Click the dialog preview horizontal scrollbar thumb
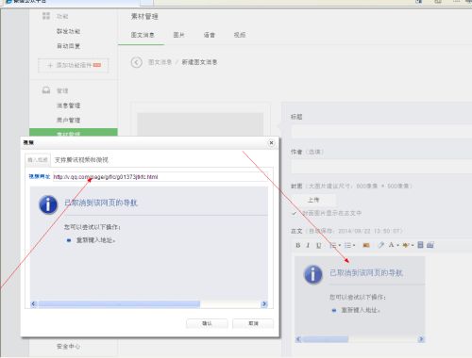The image size is (472, 358). [x=119, y=303]
